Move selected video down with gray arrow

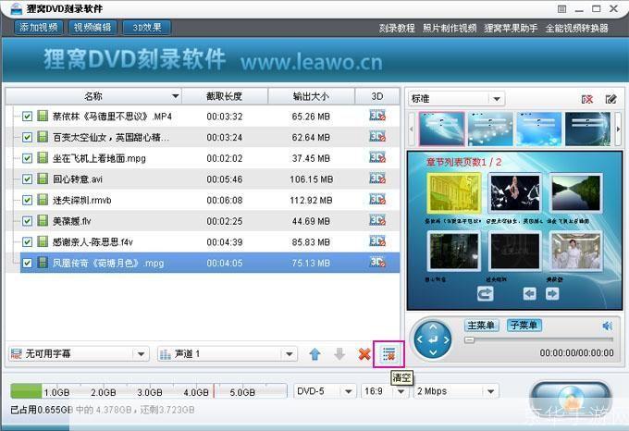pyautogui.click(x=339, y=354)
